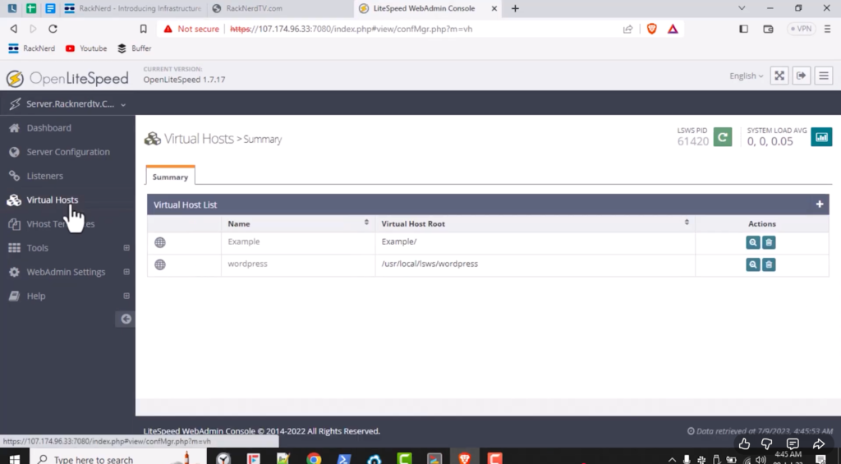Click the logout icon in the header
The image size is (841, 464).
[x=802, y=76]
